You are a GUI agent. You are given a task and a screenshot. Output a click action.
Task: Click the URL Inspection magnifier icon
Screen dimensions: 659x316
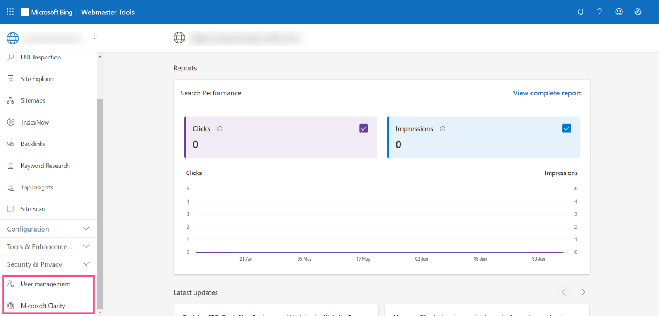point(10,57)
